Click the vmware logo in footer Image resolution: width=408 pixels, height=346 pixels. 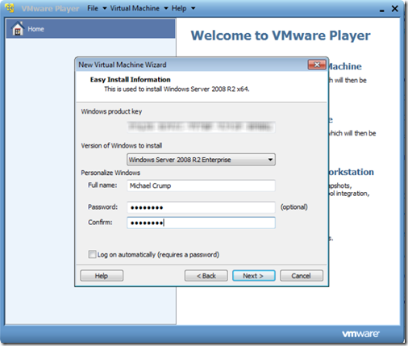[x=360, y=334]
